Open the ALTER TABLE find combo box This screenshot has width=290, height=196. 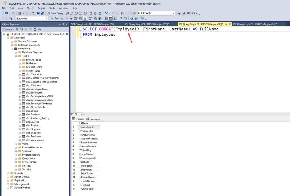pos(173,13)
